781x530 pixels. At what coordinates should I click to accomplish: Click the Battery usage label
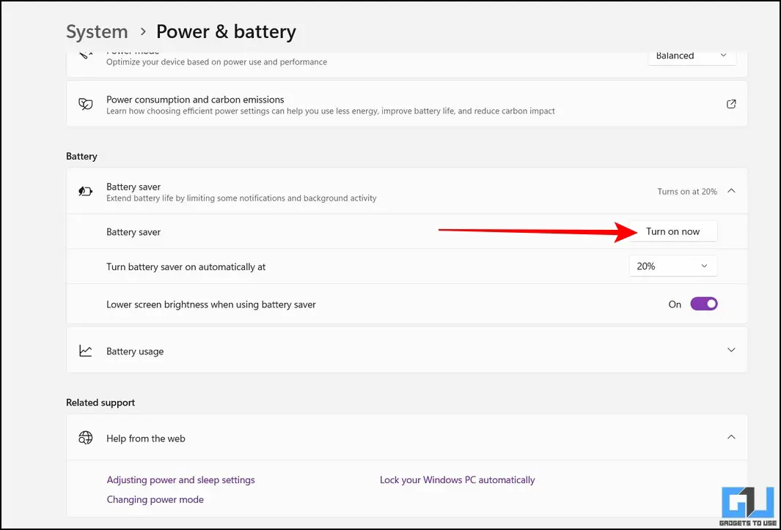(135, 351)
